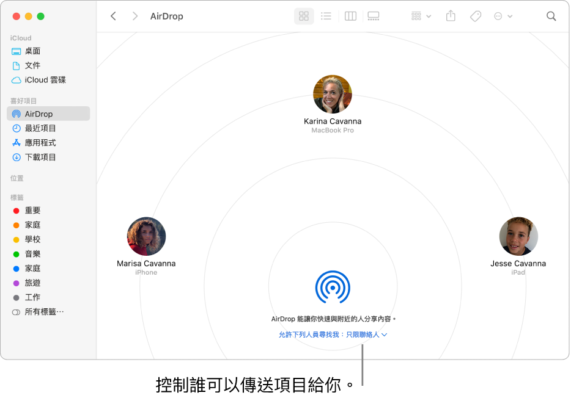
Task: Switch to list view
Action: click(x=326, y=16)
